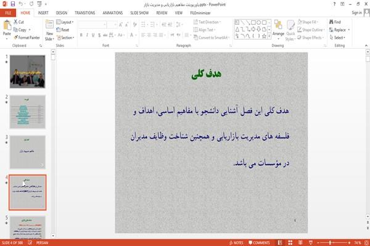Open Shape Outline dropdown
Viewport: 370px width, 246px height.
pos(311,30)
